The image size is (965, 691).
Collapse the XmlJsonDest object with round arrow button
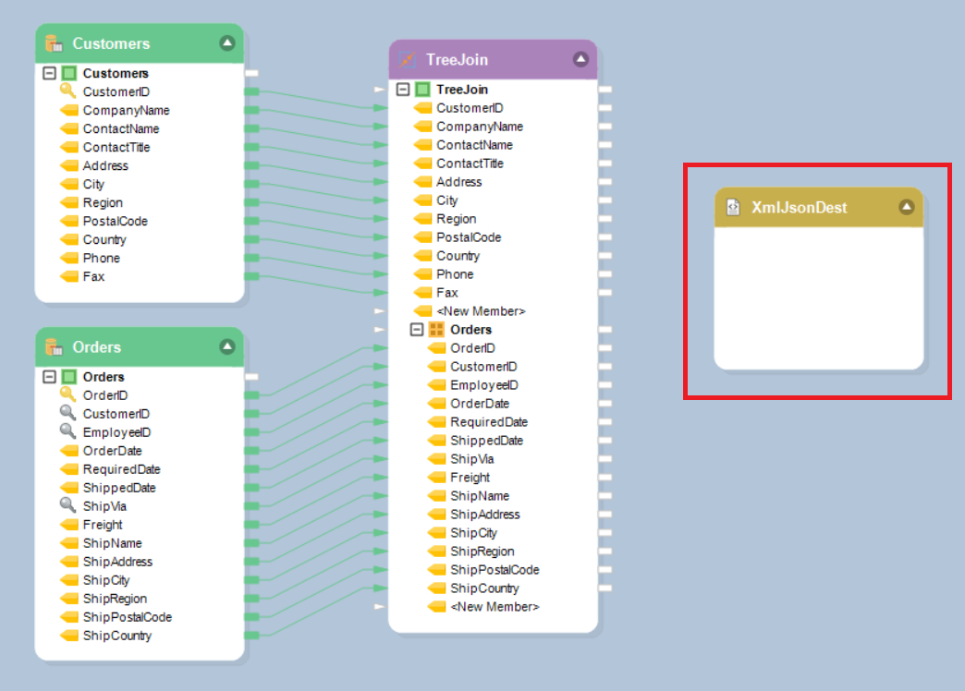coord(907,207)
